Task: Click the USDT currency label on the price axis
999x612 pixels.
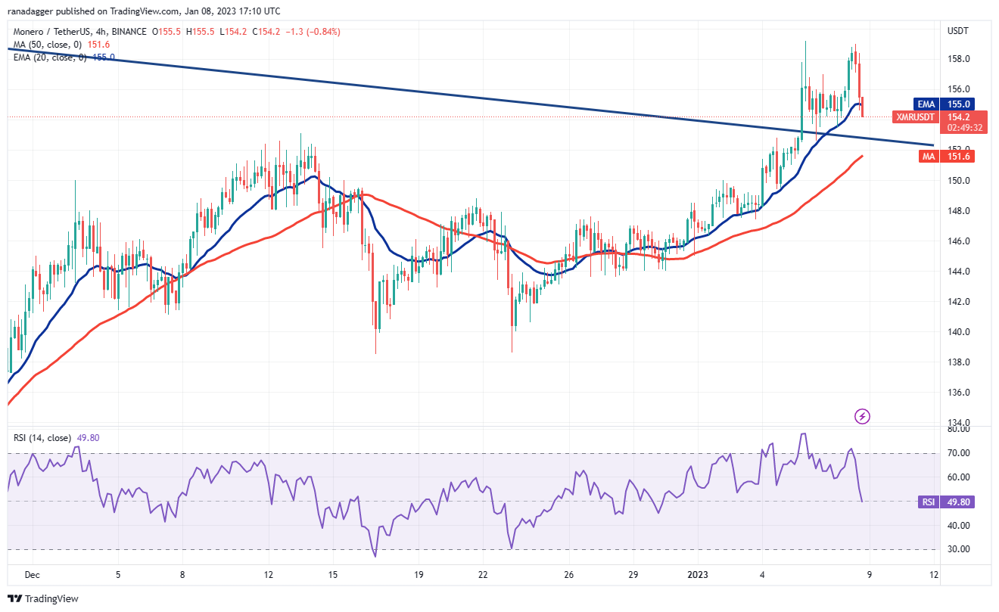Action: coord(958,31)
